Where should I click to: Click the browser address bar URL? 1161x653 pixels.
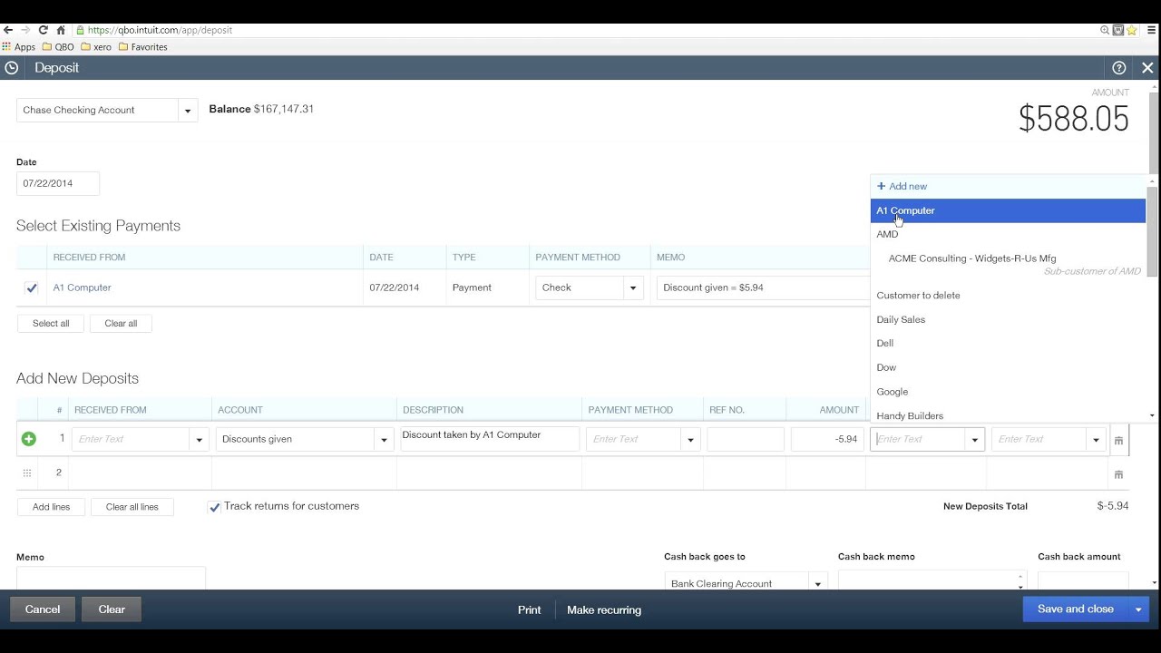[x=161, y=30]
